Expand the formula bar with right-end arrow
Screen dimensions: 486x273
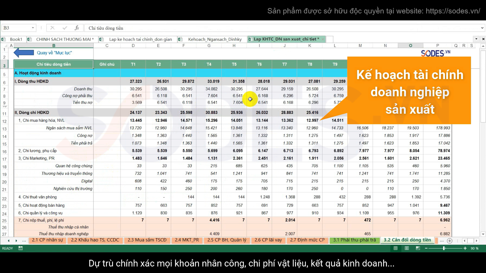pyautogui.click(x=482, y=28)
